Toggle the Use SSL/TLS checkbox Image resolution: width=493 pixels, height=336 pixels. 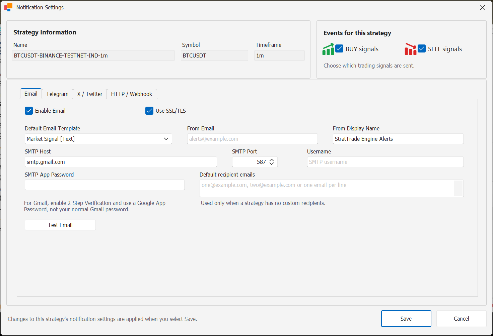pos(149,111)
